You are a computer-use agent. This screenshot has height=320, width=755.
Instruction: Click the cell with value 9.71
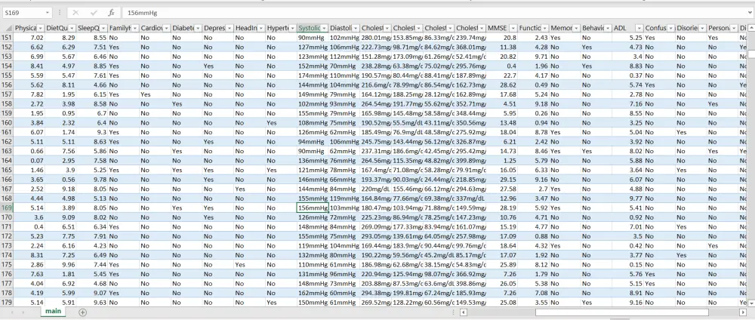(x=534, y=57)
